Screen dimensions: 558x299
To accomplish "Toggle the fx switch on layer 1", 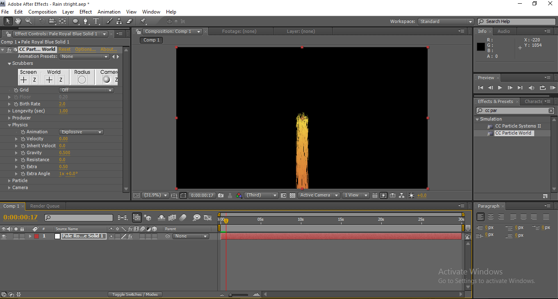I will [130, 237].
